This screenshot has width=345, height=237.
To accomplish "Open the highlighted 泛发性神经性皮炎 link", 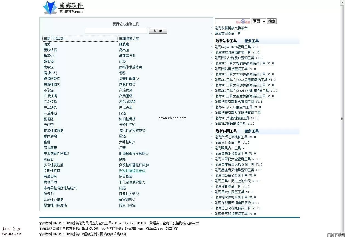I will [x=133, y=170].
